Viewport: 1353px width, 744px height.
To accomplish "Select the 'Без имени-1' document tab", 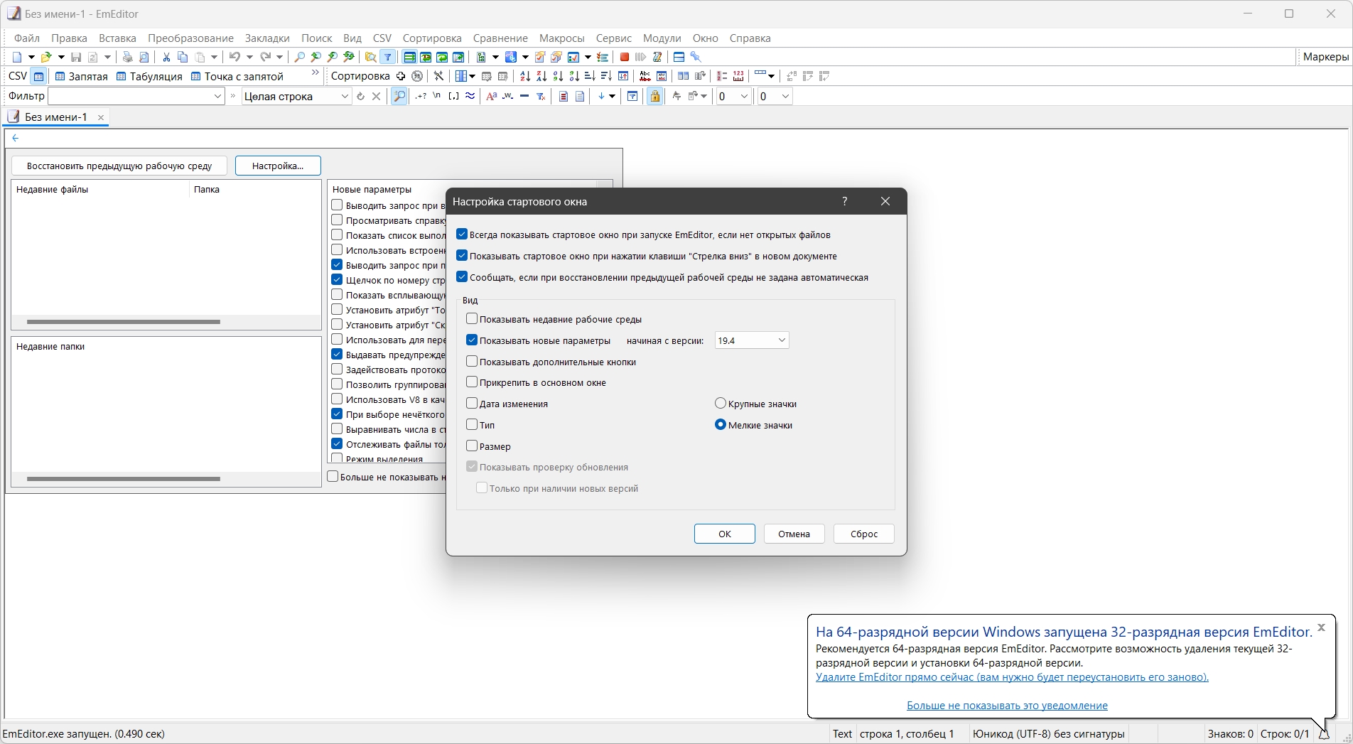I will pos(56,117).
